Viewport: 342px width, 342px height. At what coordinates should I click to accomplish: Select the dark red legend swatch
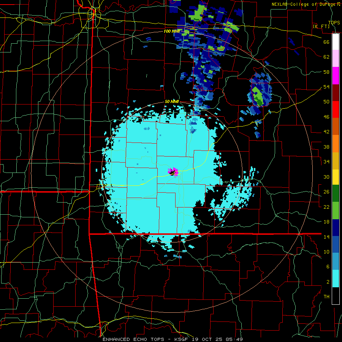(336, 92)
